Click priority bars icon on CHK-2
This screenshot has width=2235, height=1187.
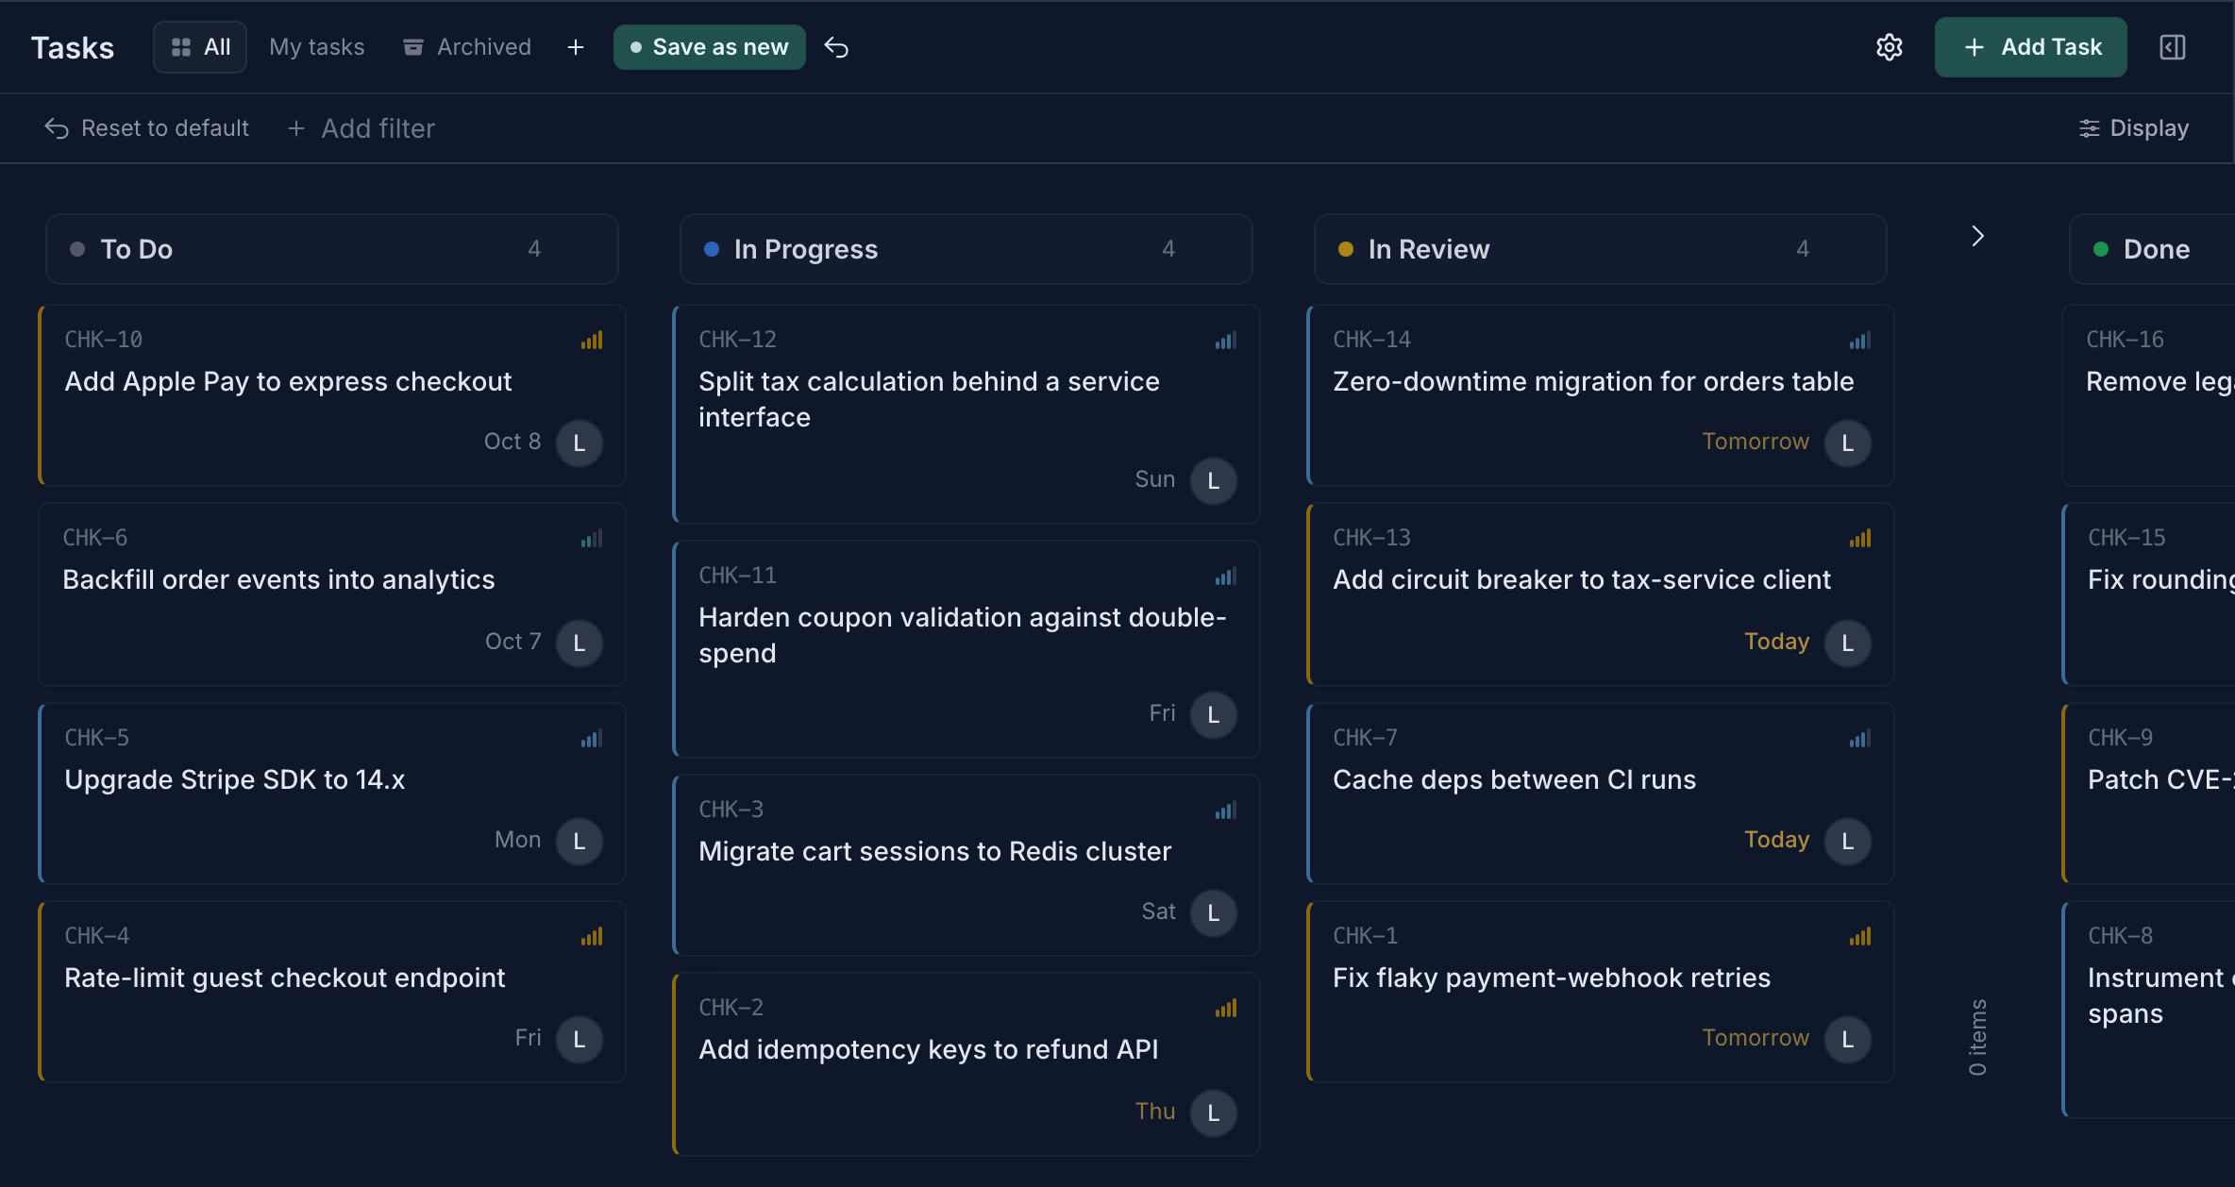pyautogui.click(x=1226, y=1009)
